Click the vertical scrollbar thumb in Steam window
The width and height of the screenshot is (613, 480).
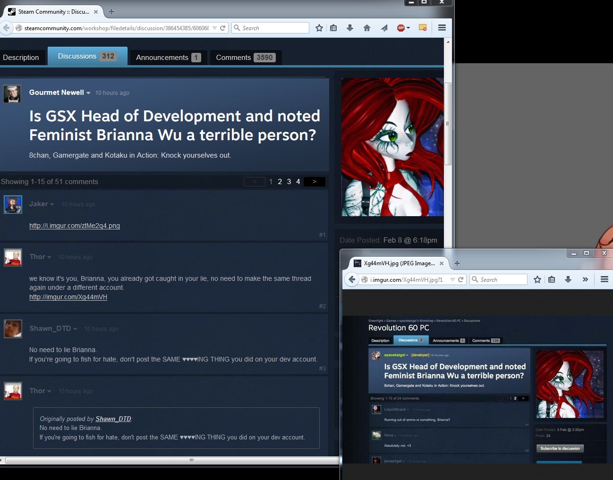tap(448, 124)
